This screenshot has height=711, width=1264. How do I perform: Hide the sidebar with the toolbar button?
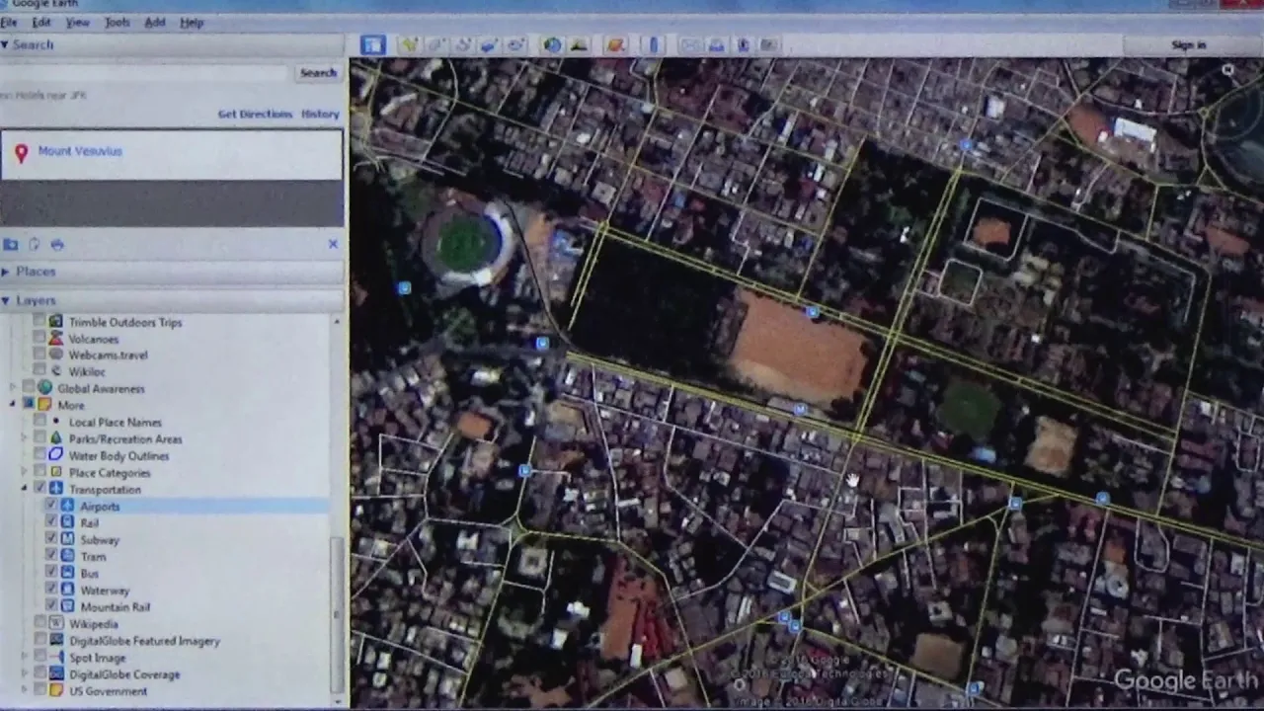coord(372,44)
